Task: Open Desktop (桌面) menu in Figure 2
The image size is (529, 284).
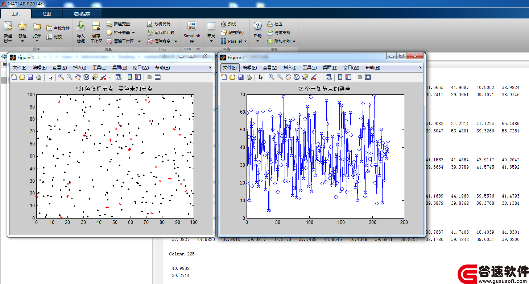Action: 330,68
